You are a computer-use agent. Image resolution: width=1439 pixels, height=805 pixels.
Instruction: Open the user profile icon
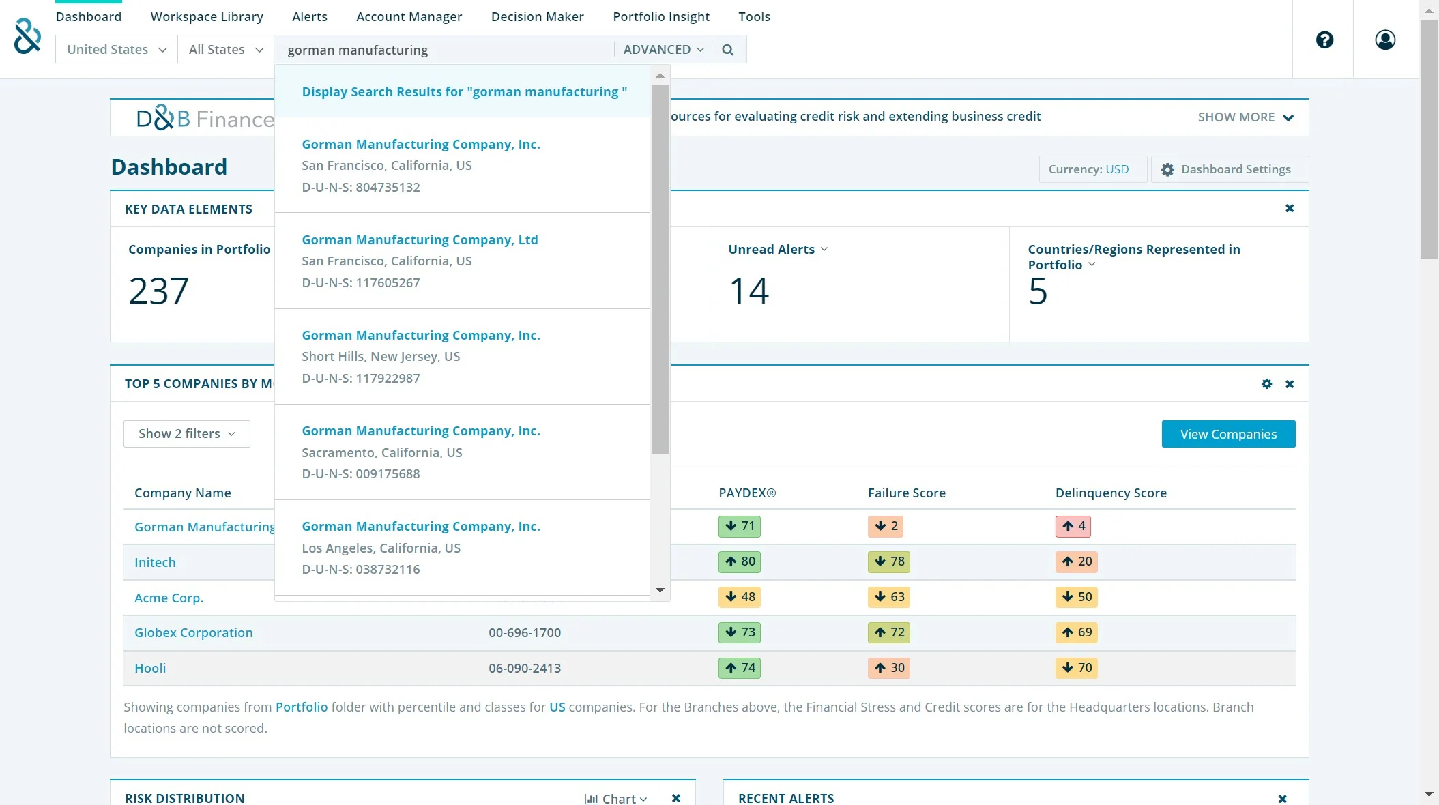click(x=1384, y=40)
